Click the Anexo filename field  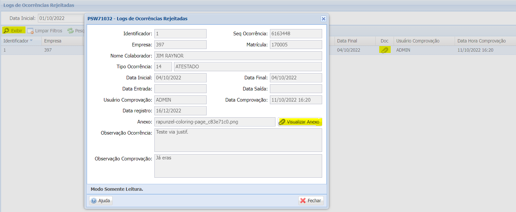click(215, 122)
